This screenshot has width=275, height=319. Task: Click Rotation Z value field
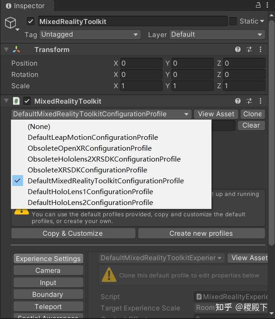pos(244,75)
